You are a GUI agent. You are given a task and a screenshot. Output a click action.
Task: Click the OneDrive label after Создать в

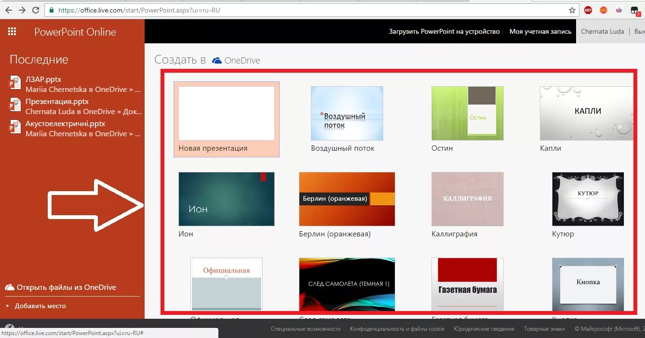[x=242, y=61]
